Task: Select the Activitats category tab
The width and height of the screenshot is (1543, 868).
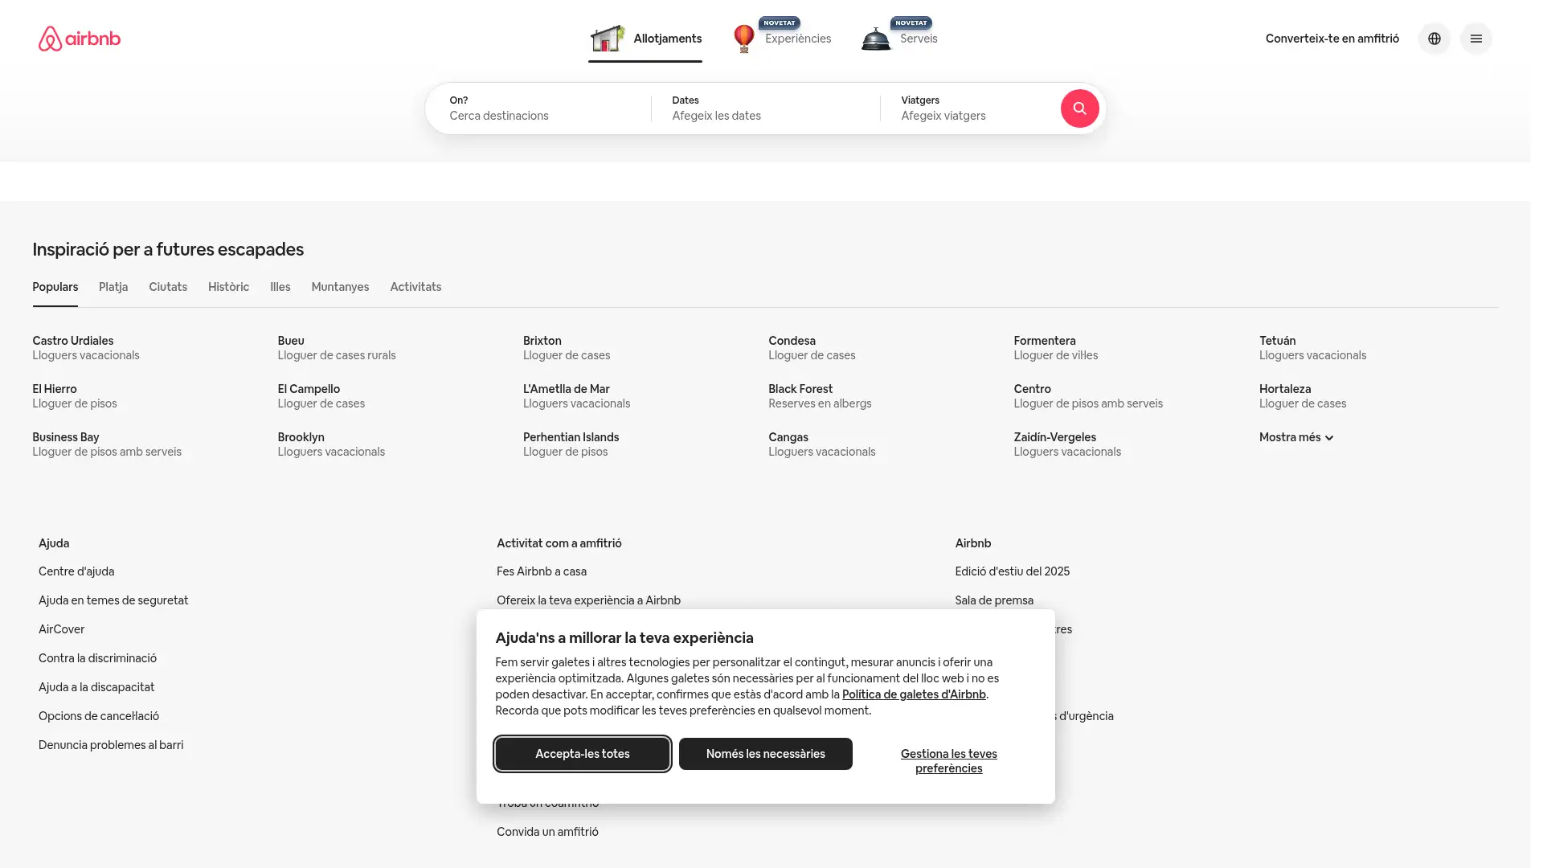Action: click(415, 287)
